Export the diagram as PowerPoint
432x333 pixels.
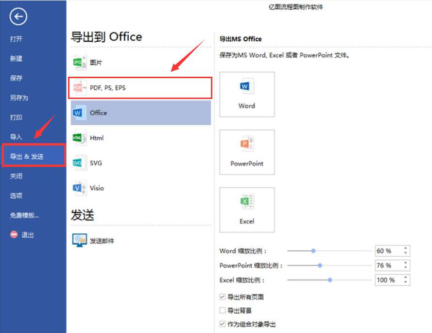pyautogui.click(x=246, y=152)
